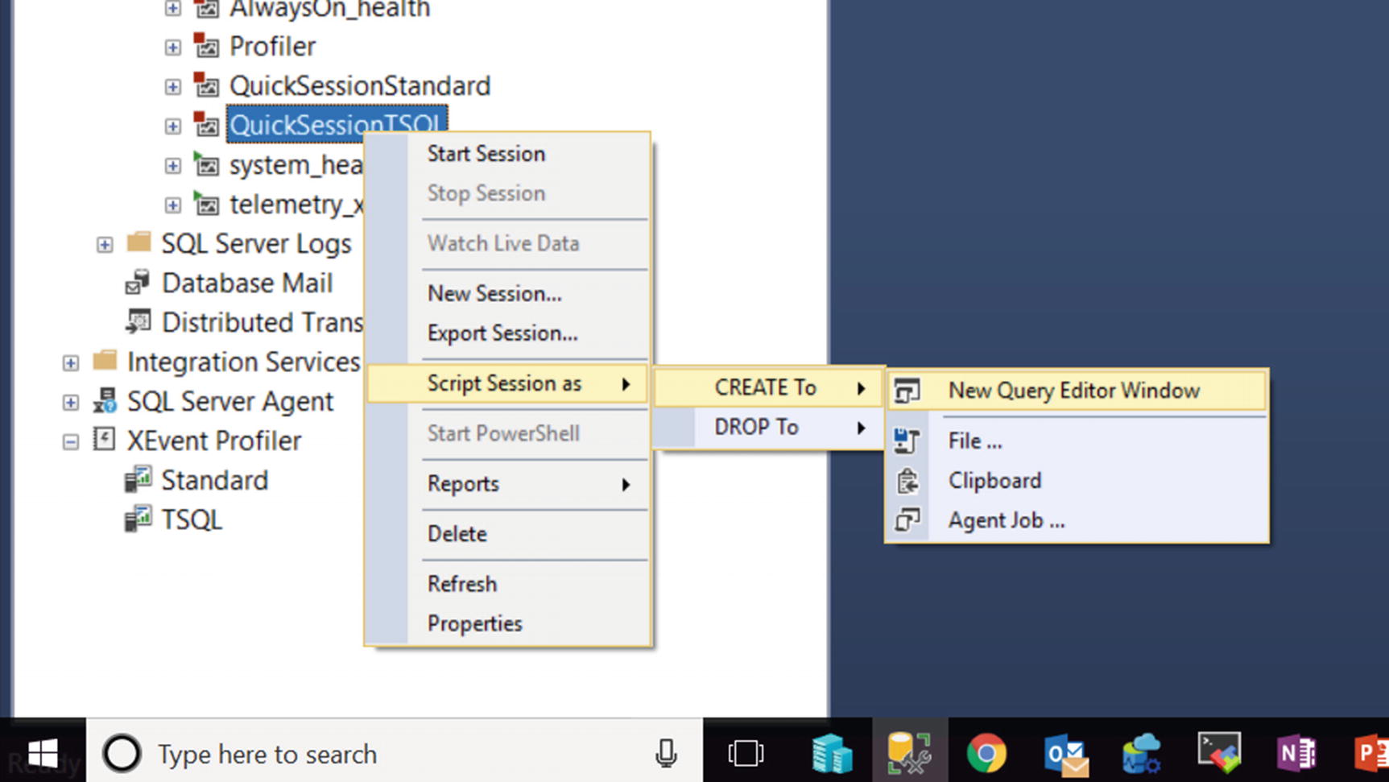Collapse the XEvent Profiler node

(71, 441)
